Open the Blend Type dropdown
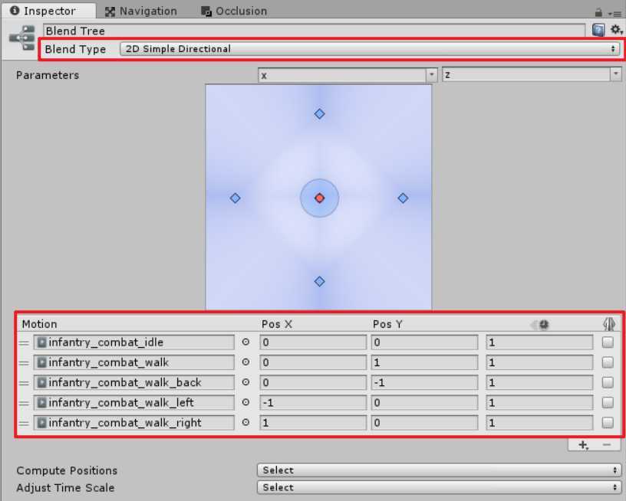This screenshot has width=626, height=501. pyautogui.click(x=370, y=49)
